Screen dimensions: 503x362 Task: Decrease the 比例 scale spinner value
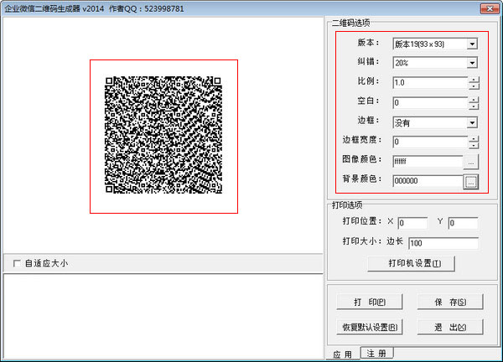tap(474, 86)
